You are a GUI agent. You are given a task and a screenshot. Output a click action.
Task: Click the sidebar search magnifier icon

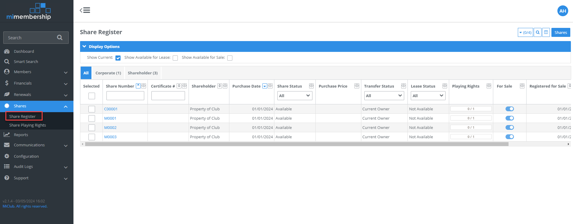(x=60, y=37)
